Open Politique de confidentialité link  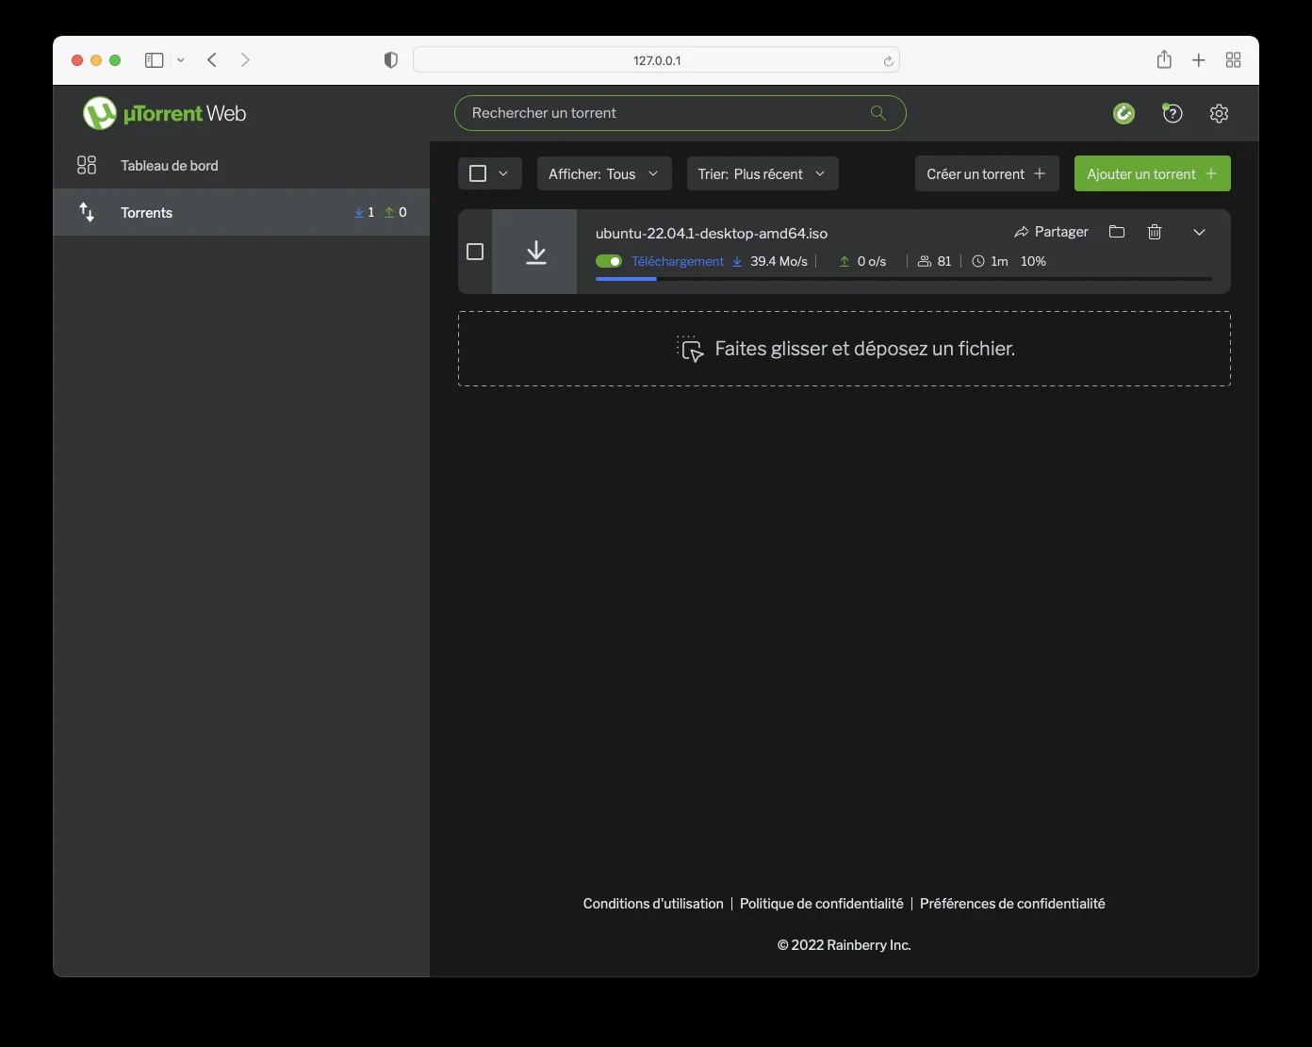tap(822, 904)
